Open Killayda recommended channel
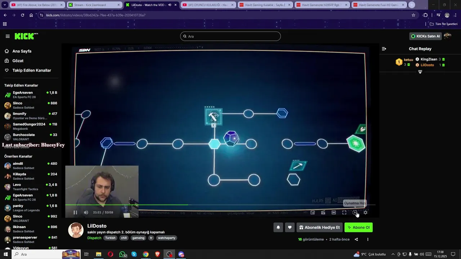The height and width of the screenshot is (259, 461). [31, 176]
